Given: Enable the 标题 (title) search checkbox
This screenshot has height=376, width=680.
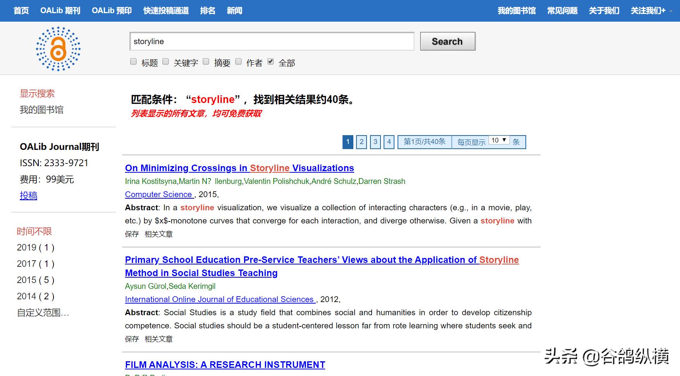Looking at the screenshot, I should click(x=134, y=62).
